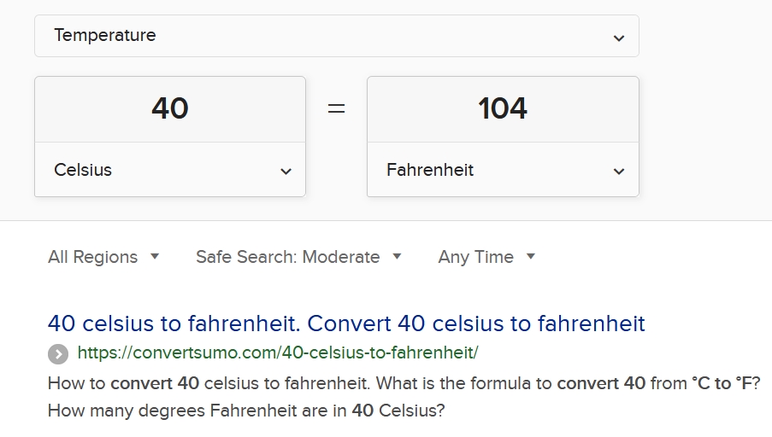Expand the All Regions filter
Image resolution: width=772 pixels, height=437 pixels.
(103, 257)
